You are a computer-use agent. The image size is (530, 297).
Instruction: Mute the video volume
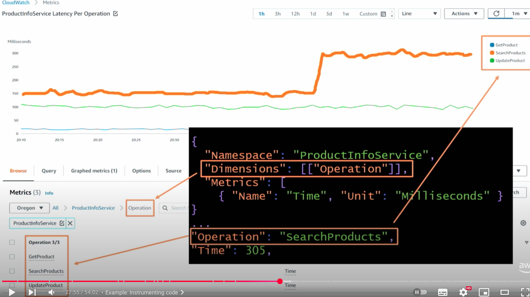pos(51,292)
